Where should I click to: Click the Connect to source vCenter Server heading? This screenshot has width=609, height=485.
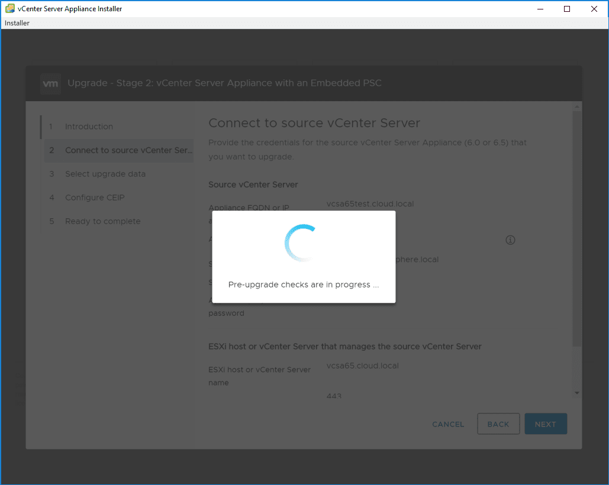tap(314, 123)
